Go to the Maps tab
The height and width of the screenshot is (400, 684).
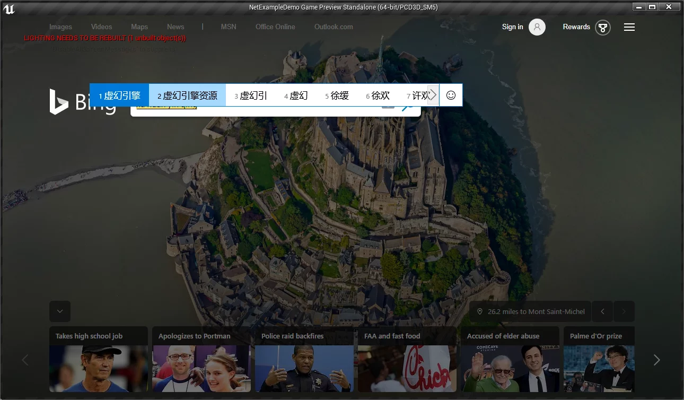click(x=139, y=27)
